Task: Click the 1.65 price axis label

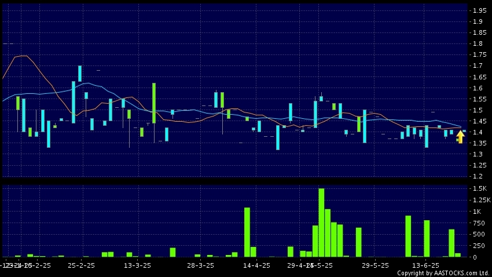Action: [x=479, y=77]
